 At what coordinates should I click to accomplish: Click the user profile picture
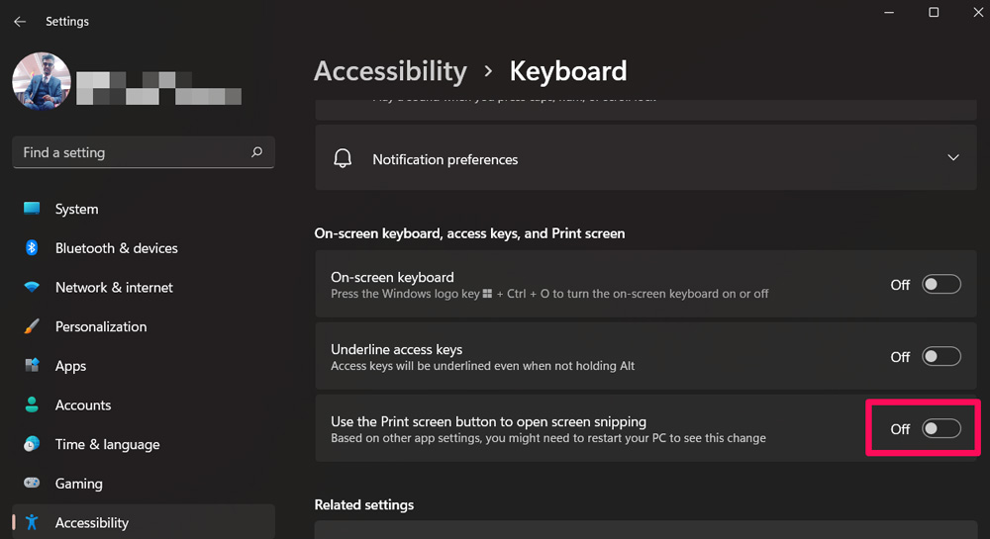tap(41, 81)
